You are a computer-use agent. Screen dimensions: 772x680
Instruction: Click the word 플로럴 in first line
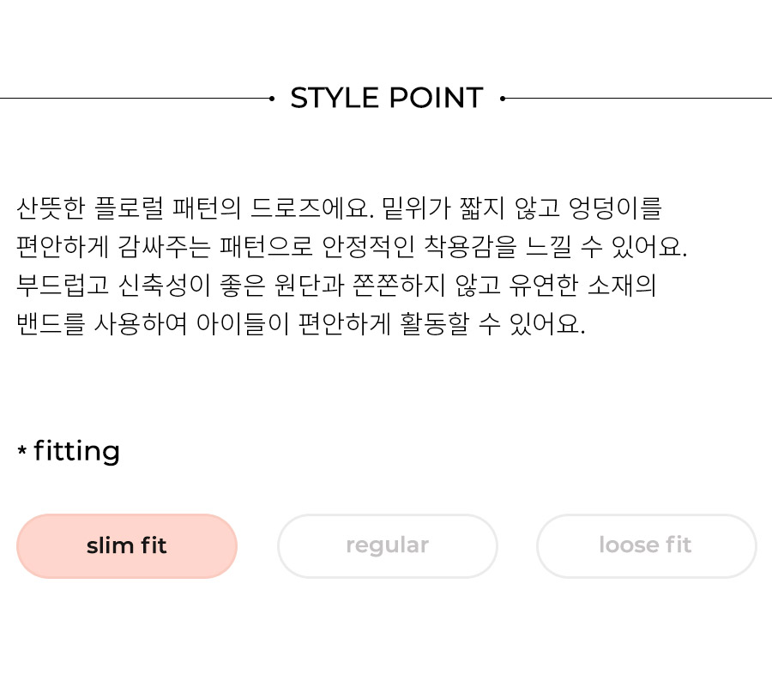[x=129, y=208]
